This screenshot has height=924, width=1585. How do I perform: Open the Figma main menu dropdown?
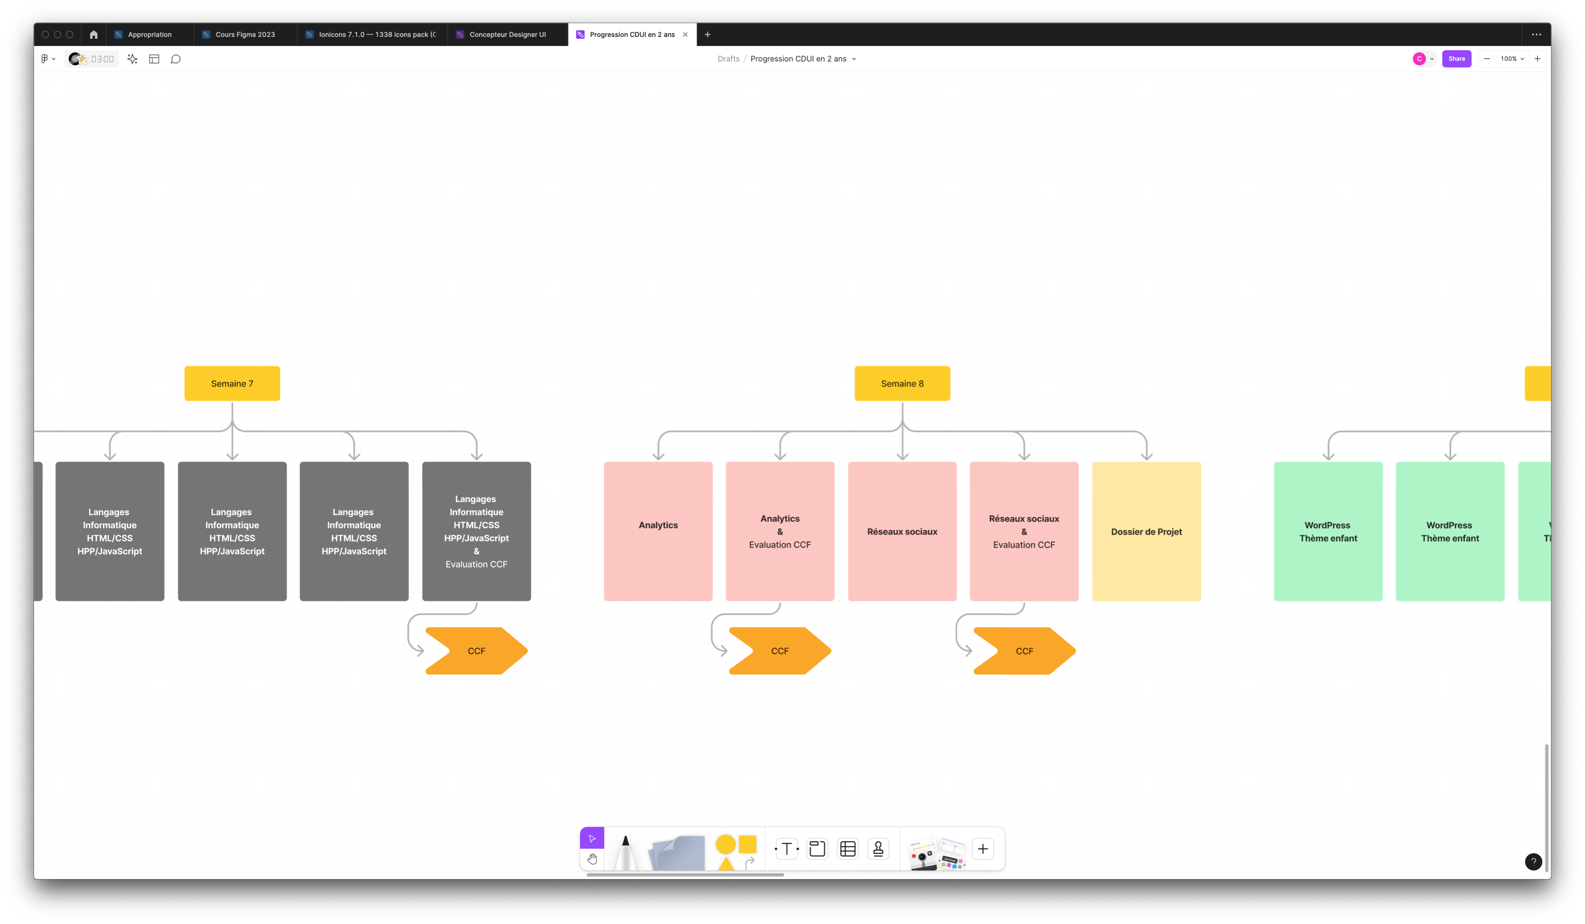(48, 59)
